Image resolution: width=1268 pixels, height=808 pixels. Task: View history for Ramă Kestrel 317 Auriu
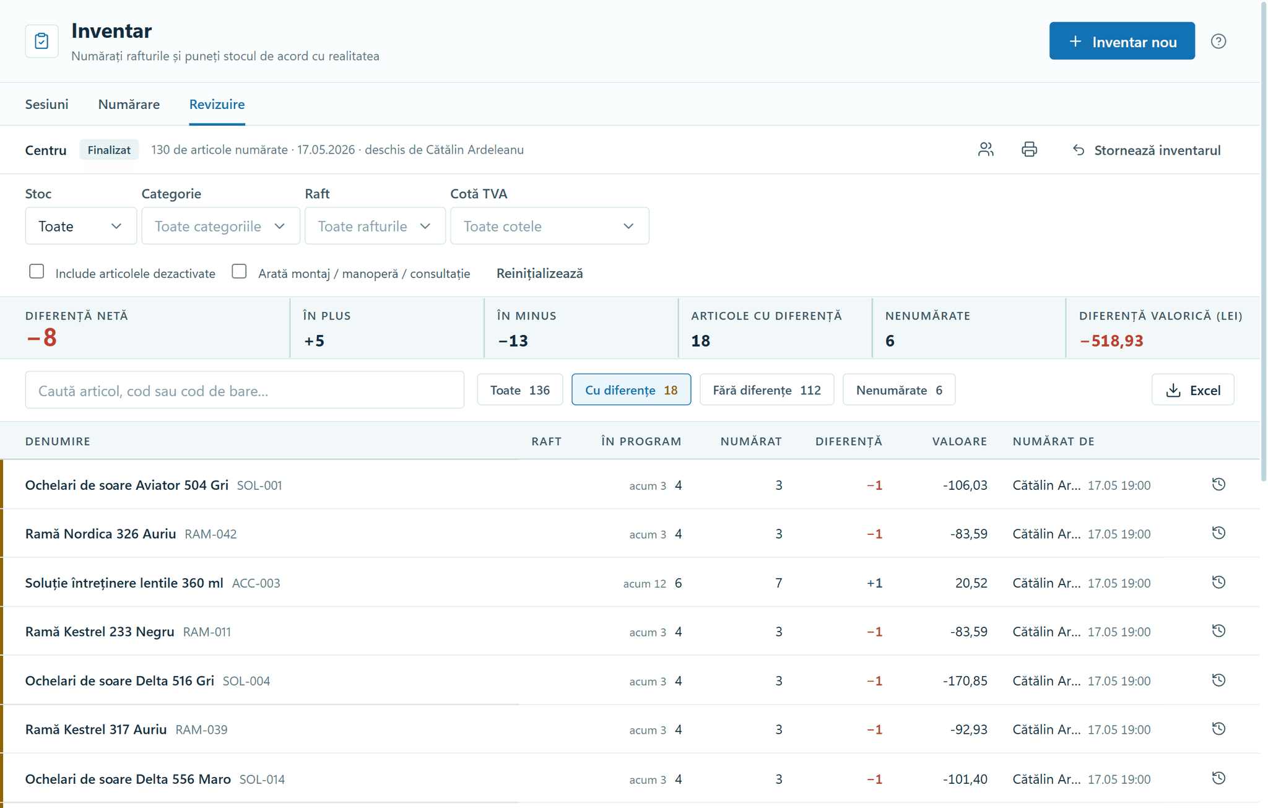[1218, 729]
